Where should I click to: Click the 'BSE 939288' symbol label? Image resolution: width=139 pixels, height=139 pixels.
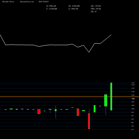[44, 2]
